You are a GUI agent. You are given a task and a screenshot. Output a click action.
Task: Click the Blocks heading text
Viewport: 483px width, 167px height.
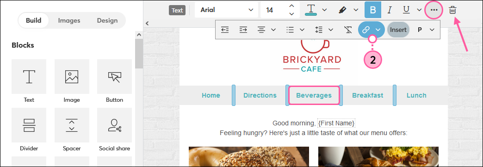[23, 45]
